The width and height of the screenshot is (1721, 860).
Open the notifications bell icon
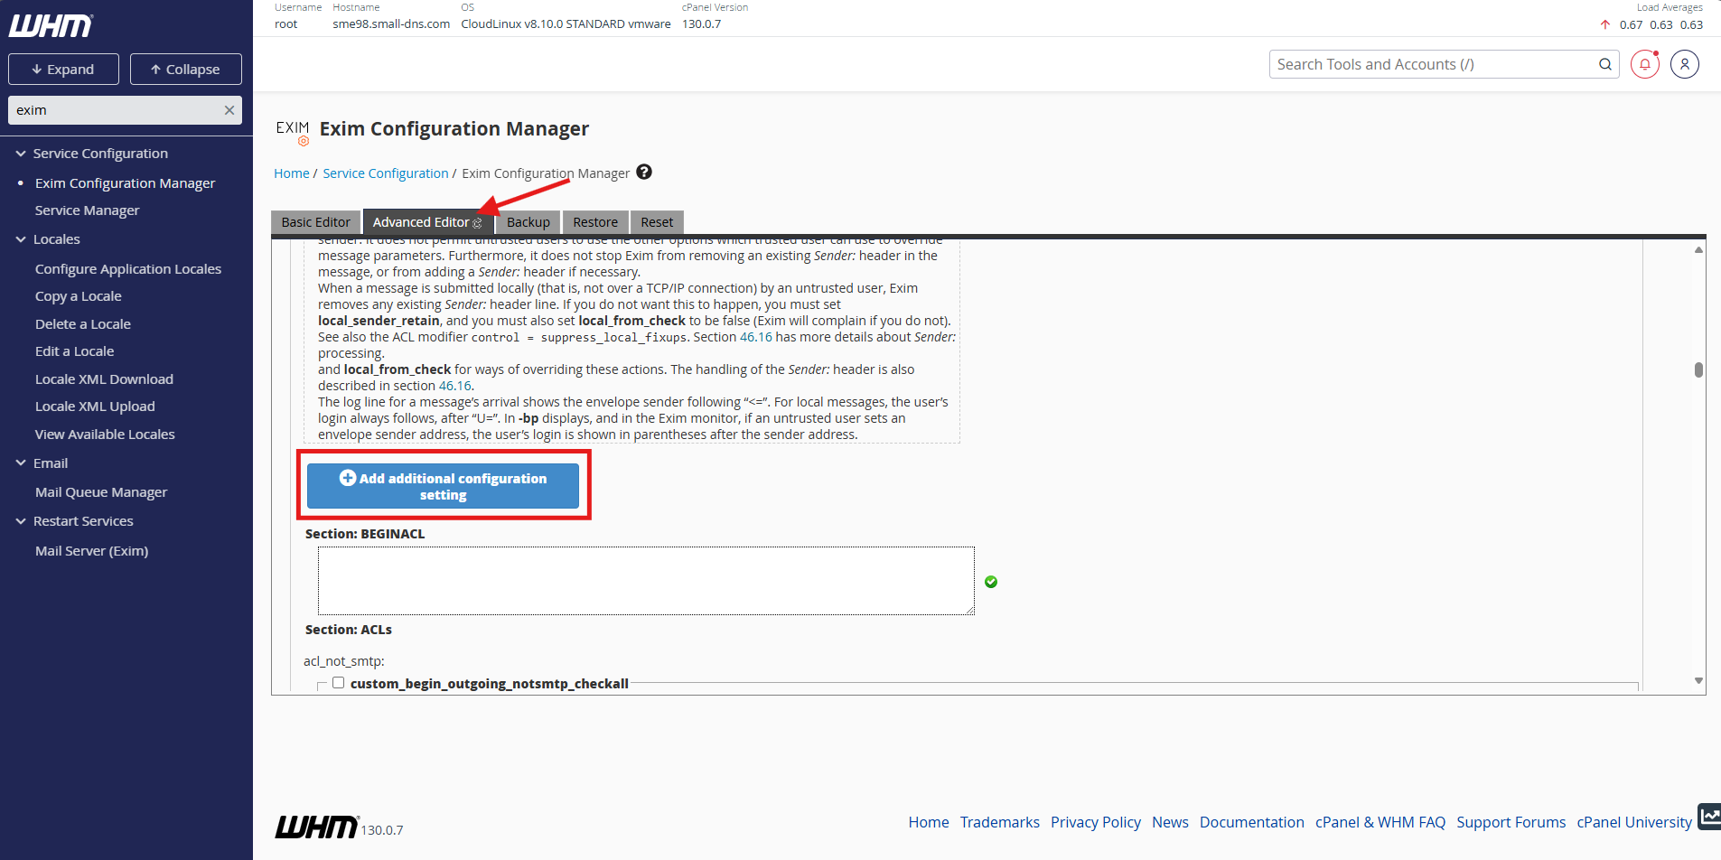tap(1645, 64)
